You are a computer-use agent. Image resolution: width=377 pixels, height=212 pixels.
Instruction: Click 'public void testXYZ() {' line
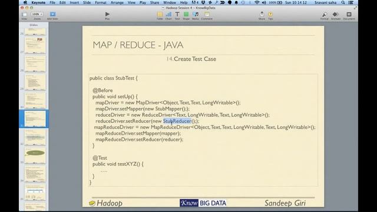(x=118, y=164)
